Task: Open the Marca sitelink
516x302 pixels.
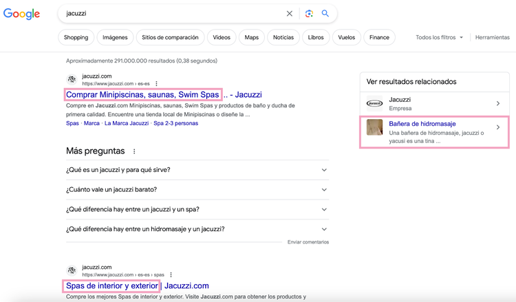Action: point(92,123)
